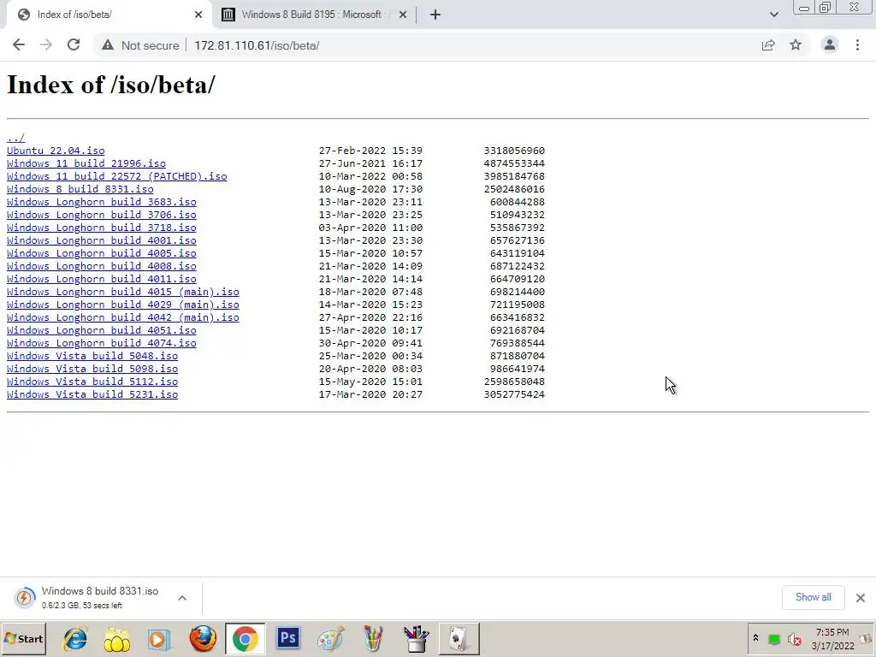This screenshot has height=657, width=876.
Task: Select the date 27-Jun-2021 16:17
Action: click(370, 163)
